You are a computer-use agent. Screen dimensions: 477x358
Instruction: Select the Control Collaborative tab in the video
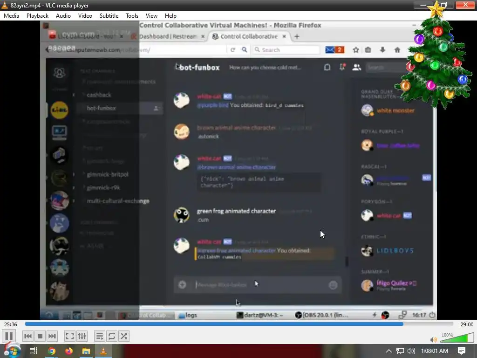point(249,36)
